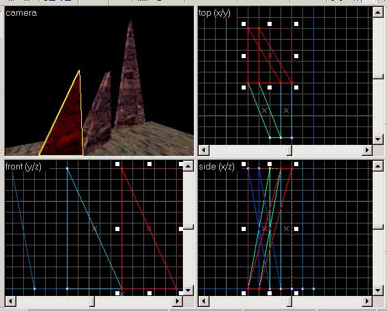Click down arrow of top view scrollbar

tap(377, 139)
